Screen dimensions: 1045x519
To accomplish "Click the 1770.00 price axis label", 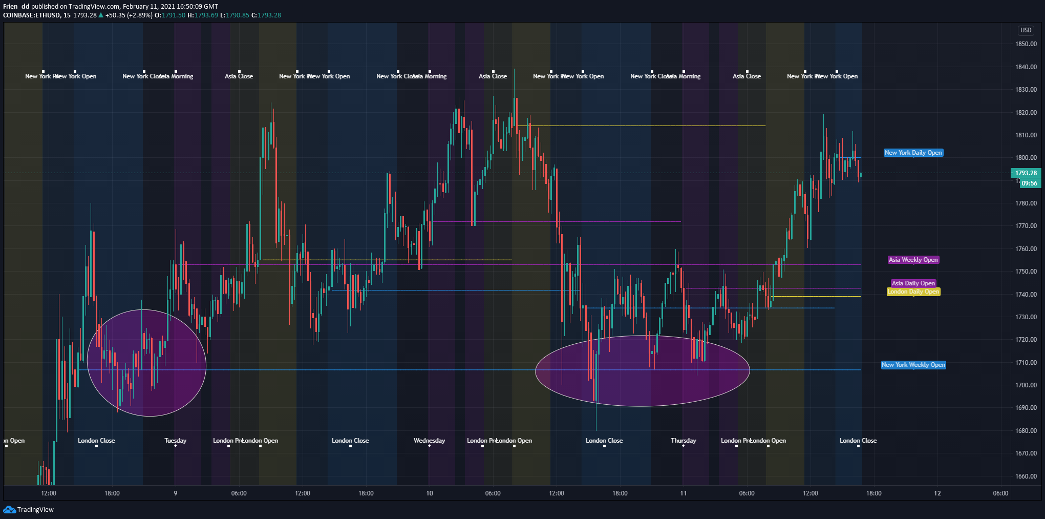I will 1026,226.
